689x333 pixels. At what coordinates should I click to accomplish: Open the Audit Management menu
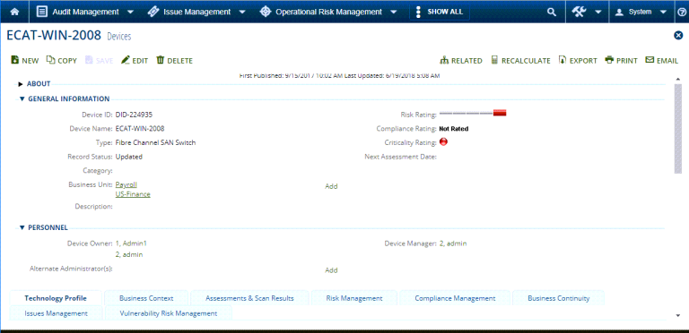pyautogui.click(x=85, y=13)
